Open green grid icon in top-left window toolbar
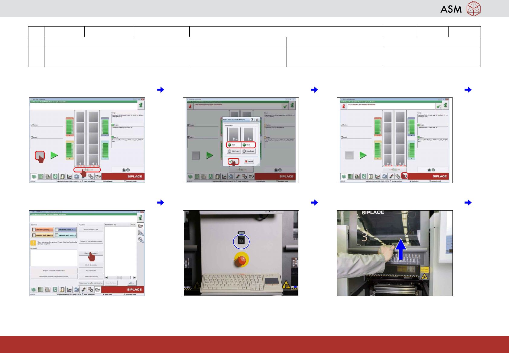The height and width of the screenshot is (353, 509). coord(41,176)
